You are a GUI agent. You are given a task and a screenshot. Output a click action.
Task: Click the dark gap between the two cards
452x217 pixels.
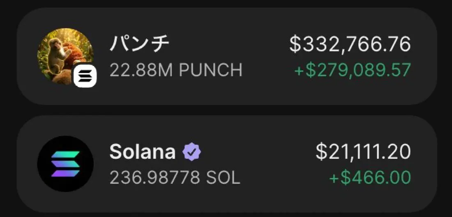click(226, 110)
